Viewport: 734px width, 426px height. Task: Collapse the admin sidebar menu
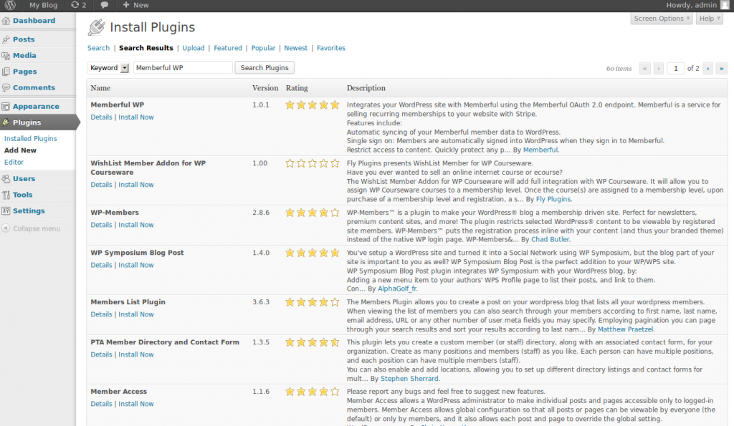[x=36, y=228]
